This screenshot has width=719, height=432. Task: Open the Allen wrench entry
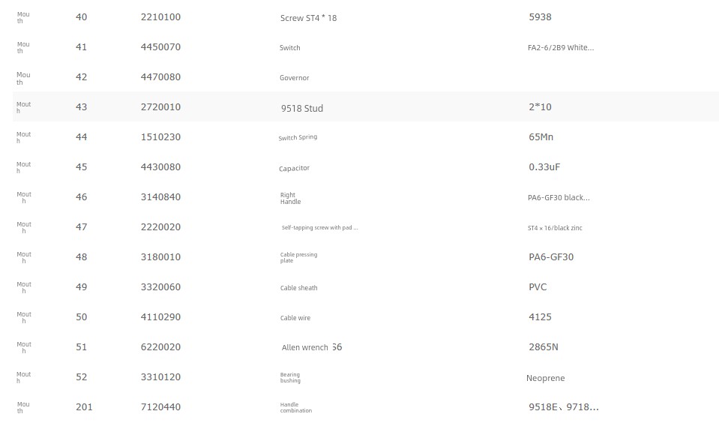pyautogui.click(x=312, y=347)
